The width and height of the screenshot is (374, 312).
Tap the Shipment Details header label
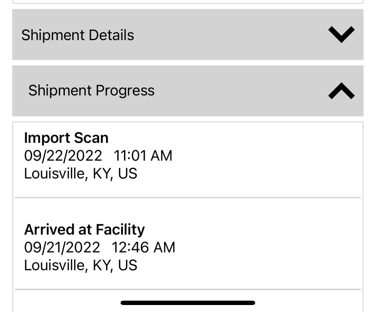[77, 35]
